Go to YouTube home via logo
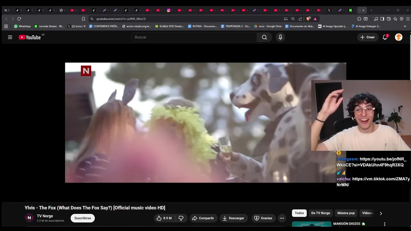 30,37
